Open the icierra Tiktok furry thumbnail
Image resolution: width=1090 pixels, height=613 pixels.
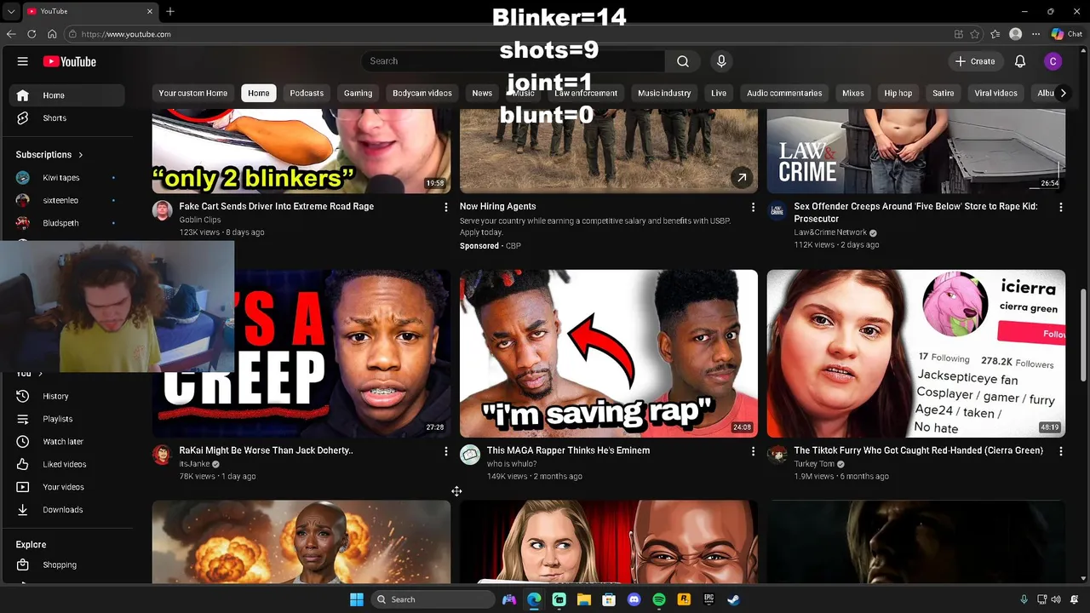point(916,353)
